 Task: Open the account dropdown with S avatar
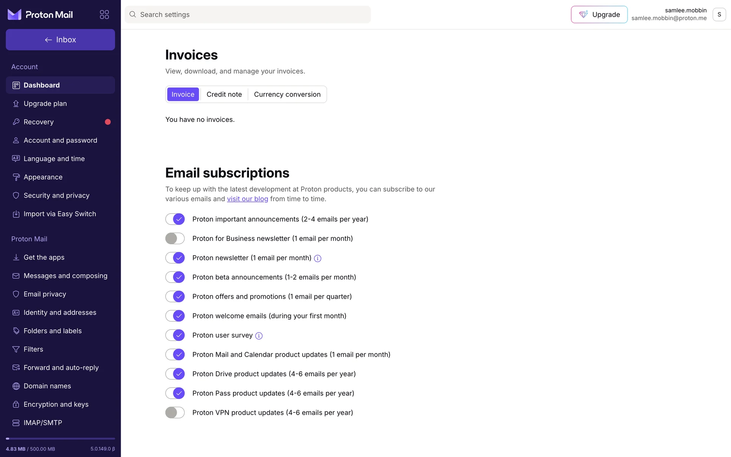(719, 14)
